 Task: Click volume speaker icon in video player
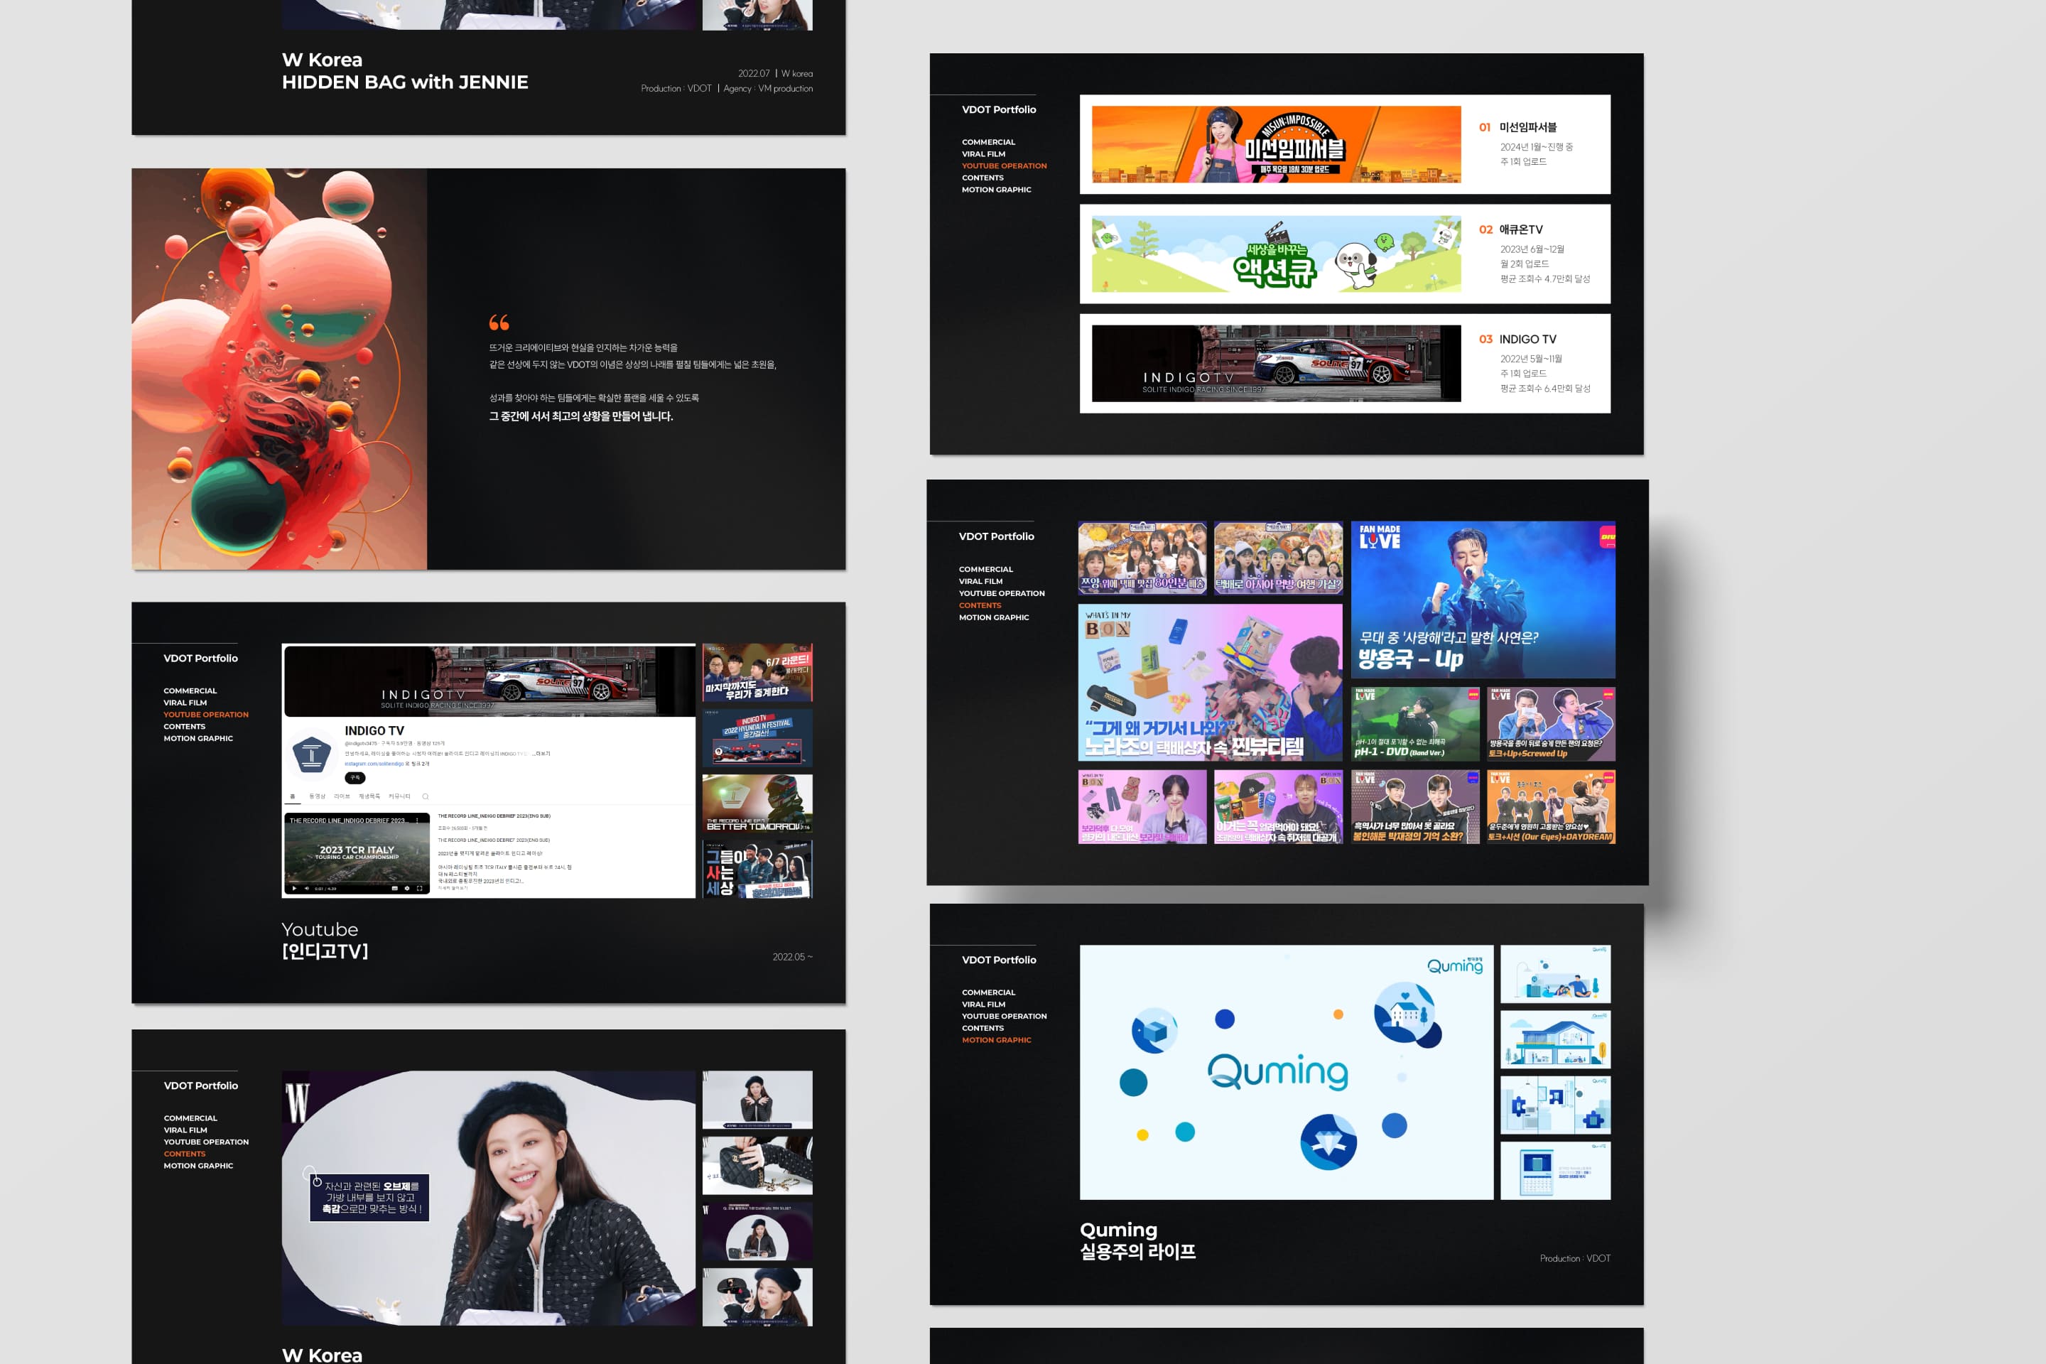click(306, 888)
